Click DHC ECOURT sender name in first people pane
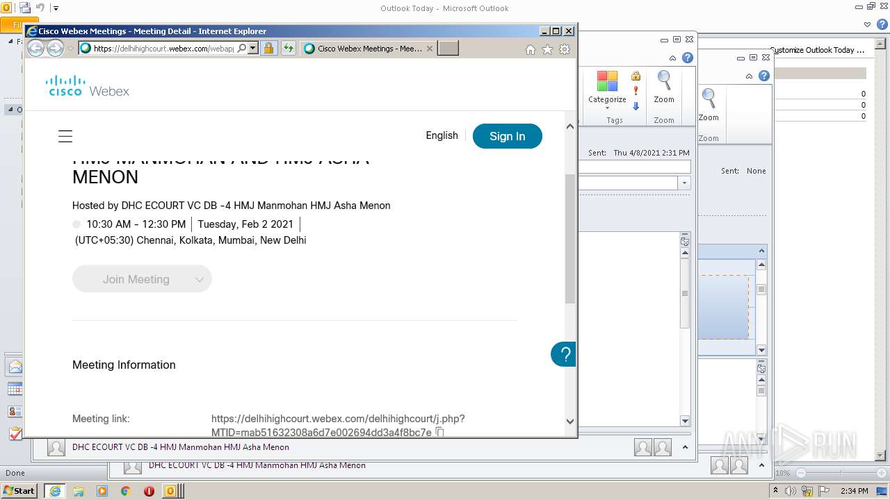Viewport: 890px width, 500px height. point(181,447)
